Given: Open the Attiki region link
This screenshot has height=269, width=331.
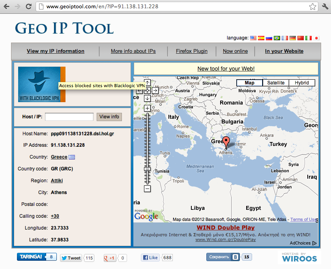Looking at the screenshot, I should point(57,181).
